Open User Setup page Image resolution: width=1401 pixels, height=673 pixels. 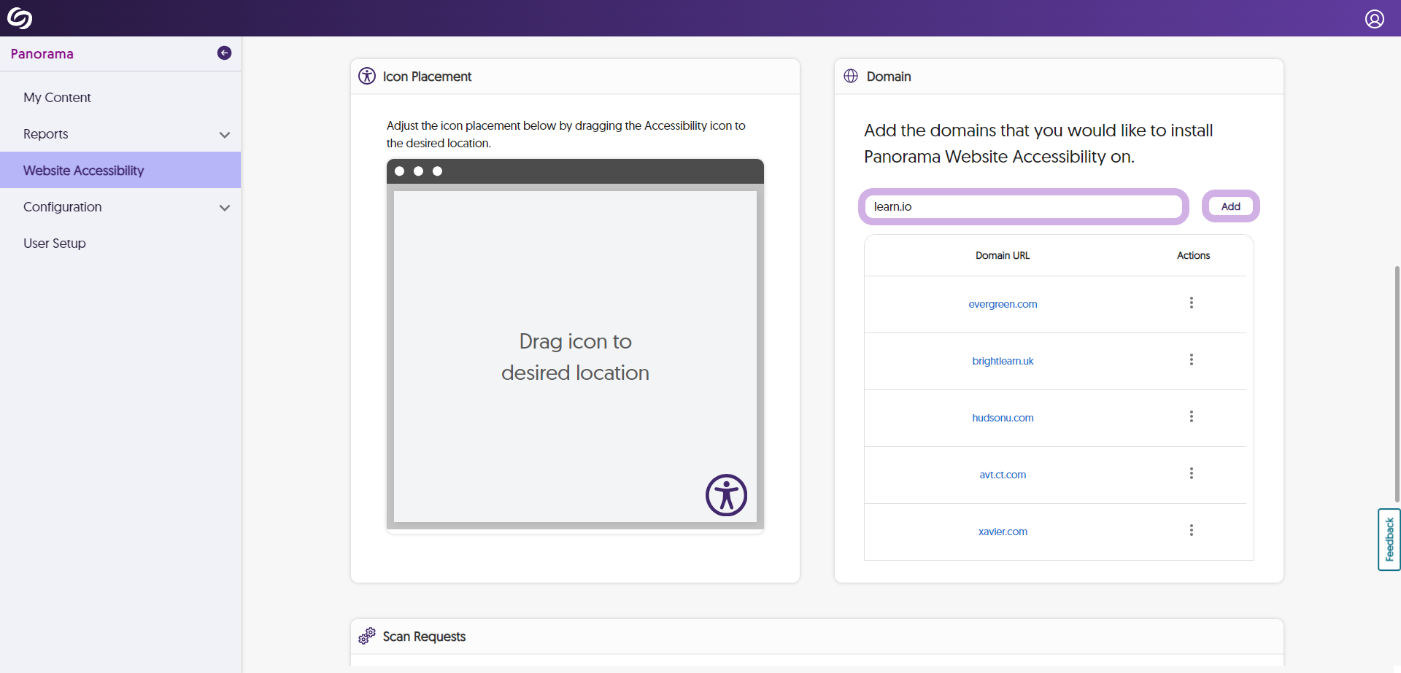(120, 243)
